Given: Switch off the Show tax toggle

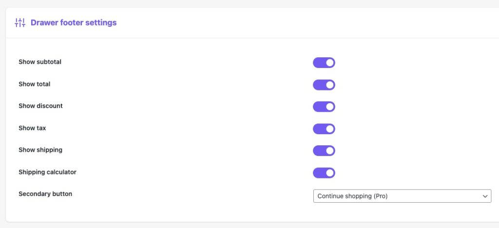Looking at the screenshot, I should coord(324,129).
